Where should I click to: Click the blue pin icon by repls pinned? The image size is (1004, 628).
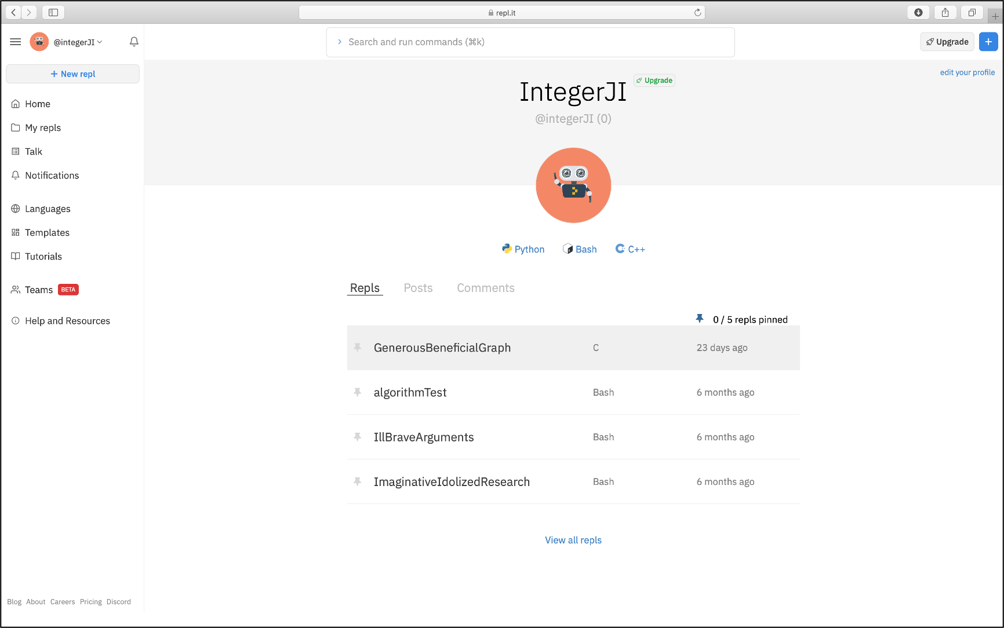tap(700, 319)
